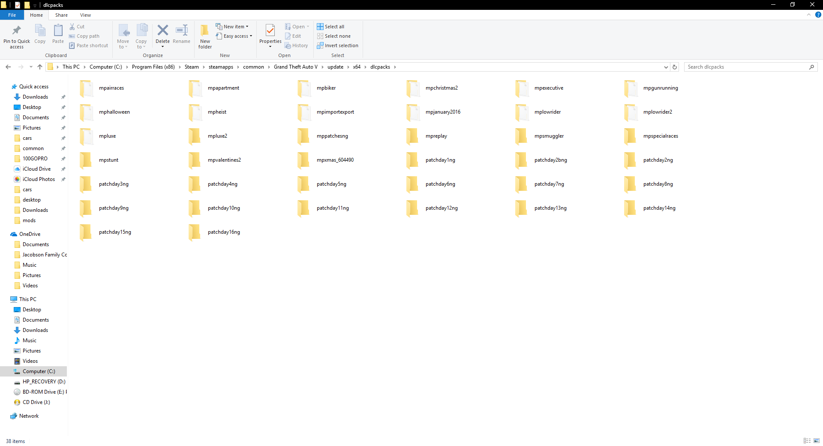Open the Quick Access Toolbar customize dropdown
The image size is (823, 446).
pos(35,5)
